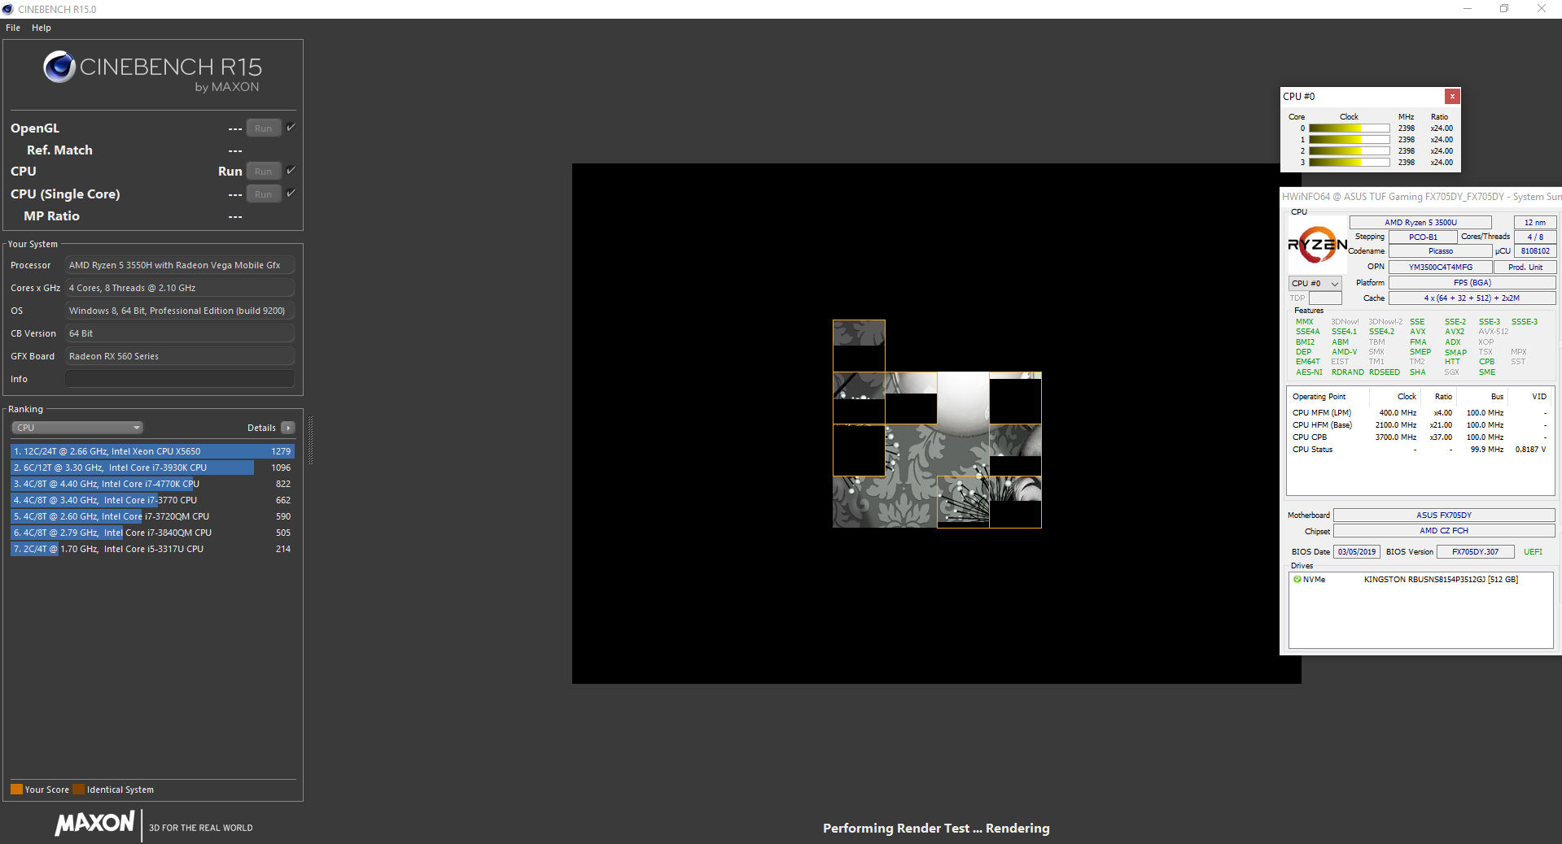Screen dimensions: 1562x844
Task: Click Core 2 clock bar in CPU #0 window
Action: click(x=1349, y=151)
